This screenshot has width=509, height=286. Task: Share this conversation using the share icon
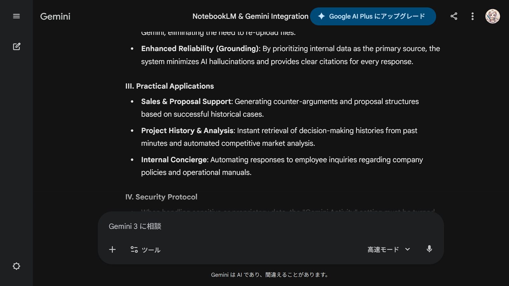pyautogui.click(x=454, y=16)
